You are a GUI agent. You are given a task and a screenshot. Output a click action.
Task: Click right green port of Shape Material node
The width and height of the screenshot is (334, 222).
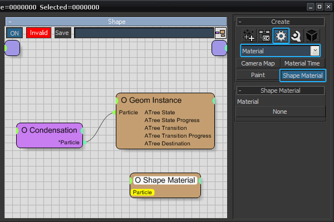200,180
